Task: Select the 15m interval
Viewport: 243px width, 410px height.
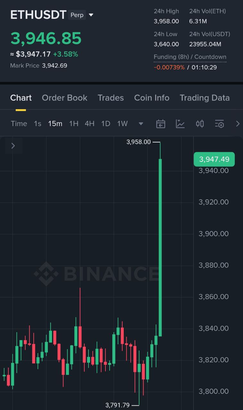Action: [x=55, y=124]
